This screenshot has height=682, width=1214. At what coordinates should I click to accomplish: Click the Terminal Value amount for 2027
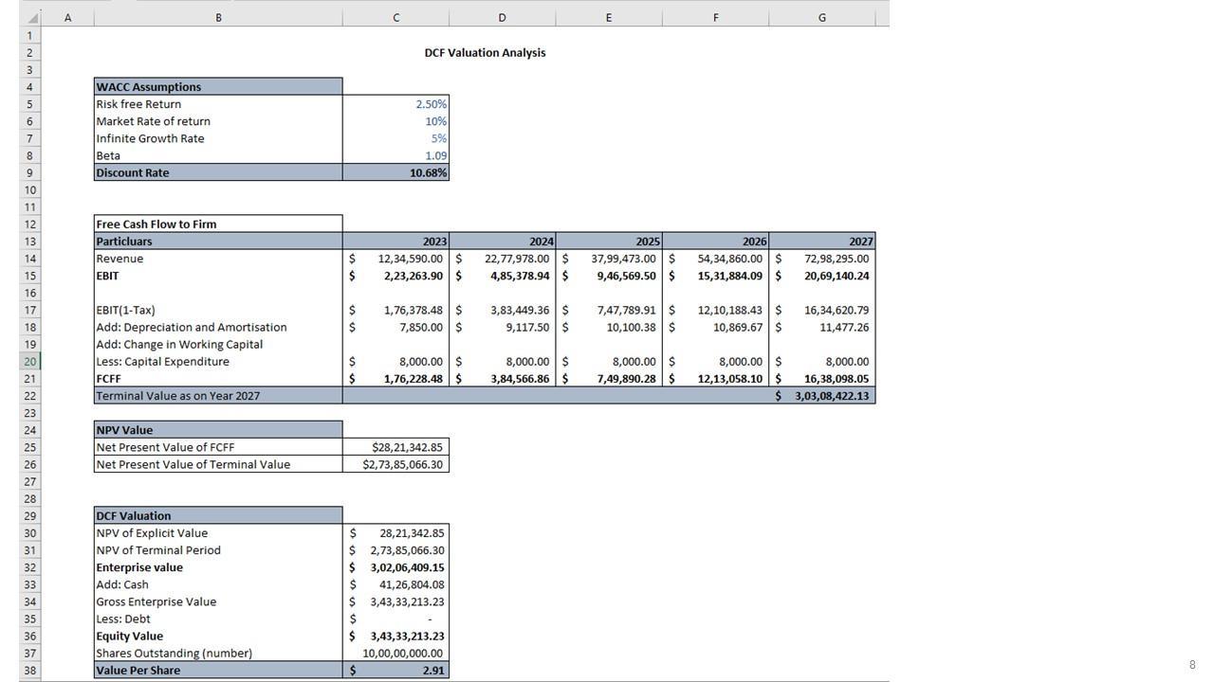(822, 396)
